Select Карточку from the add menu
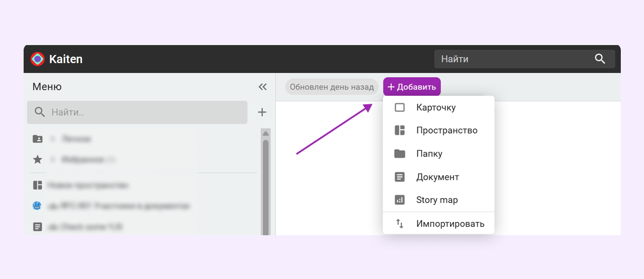The height and width of the screenshot is (279, 644). [436, 107]
